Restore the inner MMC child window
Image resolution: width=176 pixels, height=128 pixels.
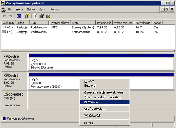point(167,9)
